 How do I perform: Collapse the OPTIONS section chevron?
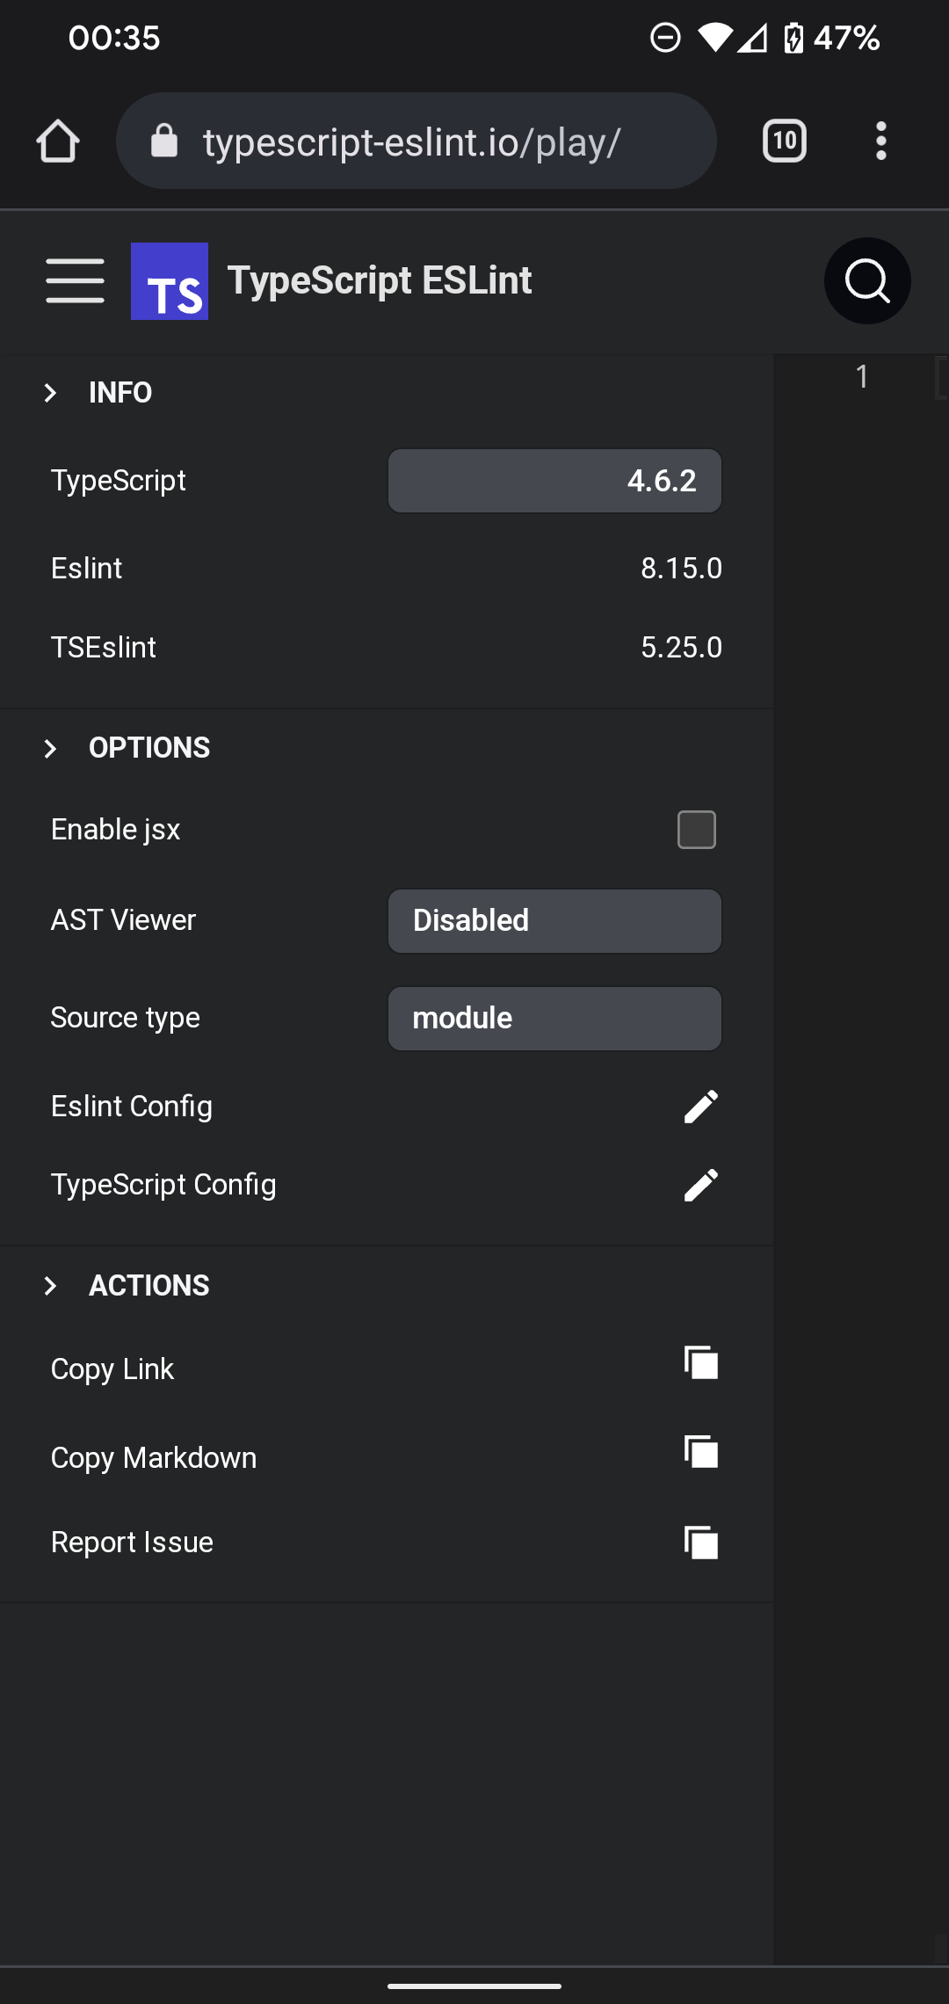pyautogui.click(x=50, y=748)
